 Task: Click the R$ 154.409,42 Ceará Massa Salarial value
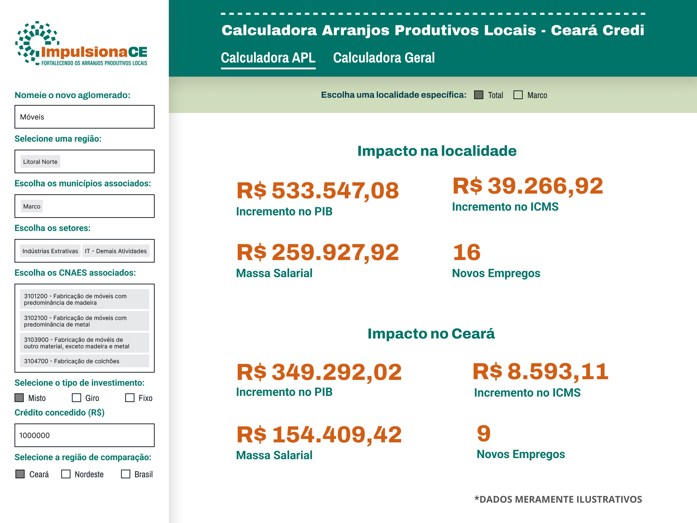[x=319, y=434]
